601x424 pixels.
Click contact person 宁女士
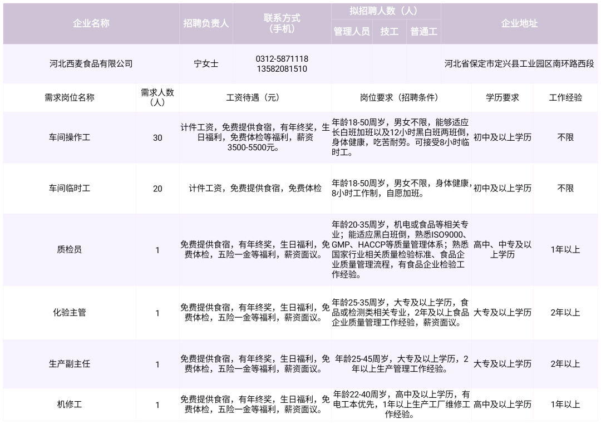(x=206, y=64)
